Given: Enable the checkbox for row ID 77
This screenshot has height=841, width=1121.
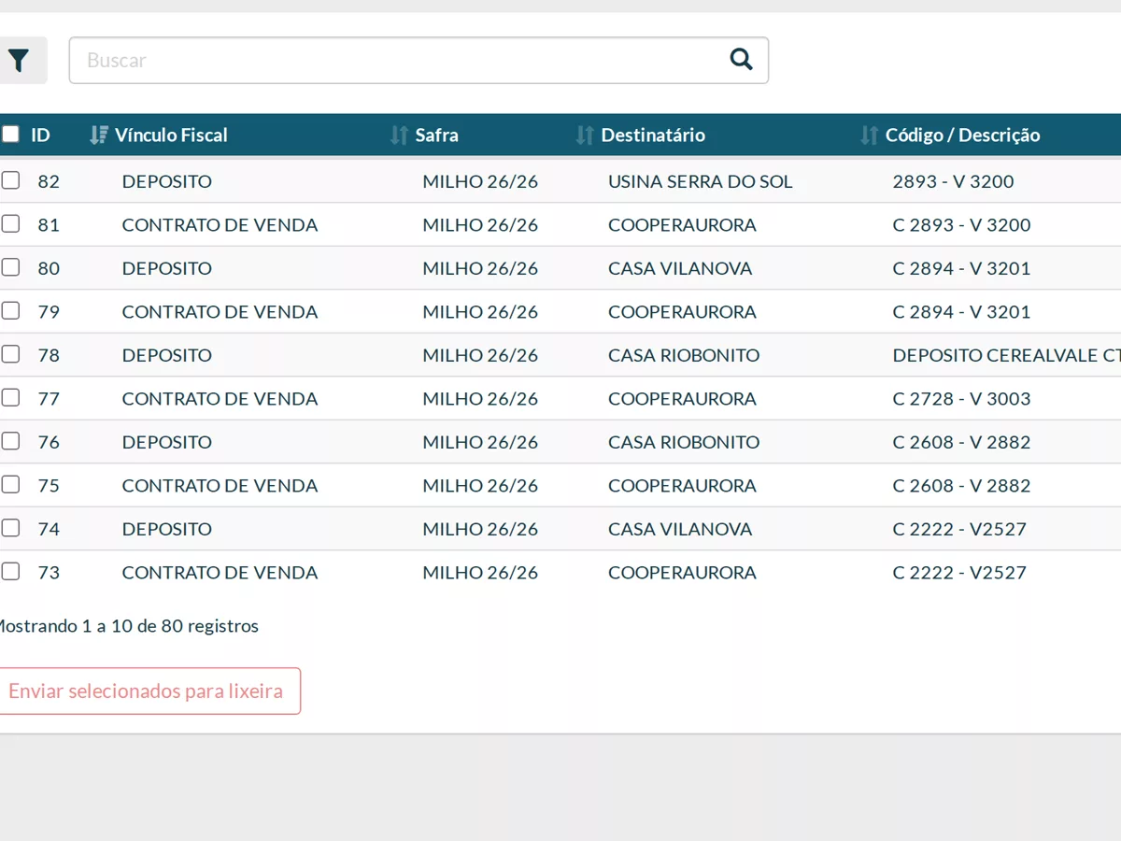Looking at the screenshot, I should [x=10, y=397].
